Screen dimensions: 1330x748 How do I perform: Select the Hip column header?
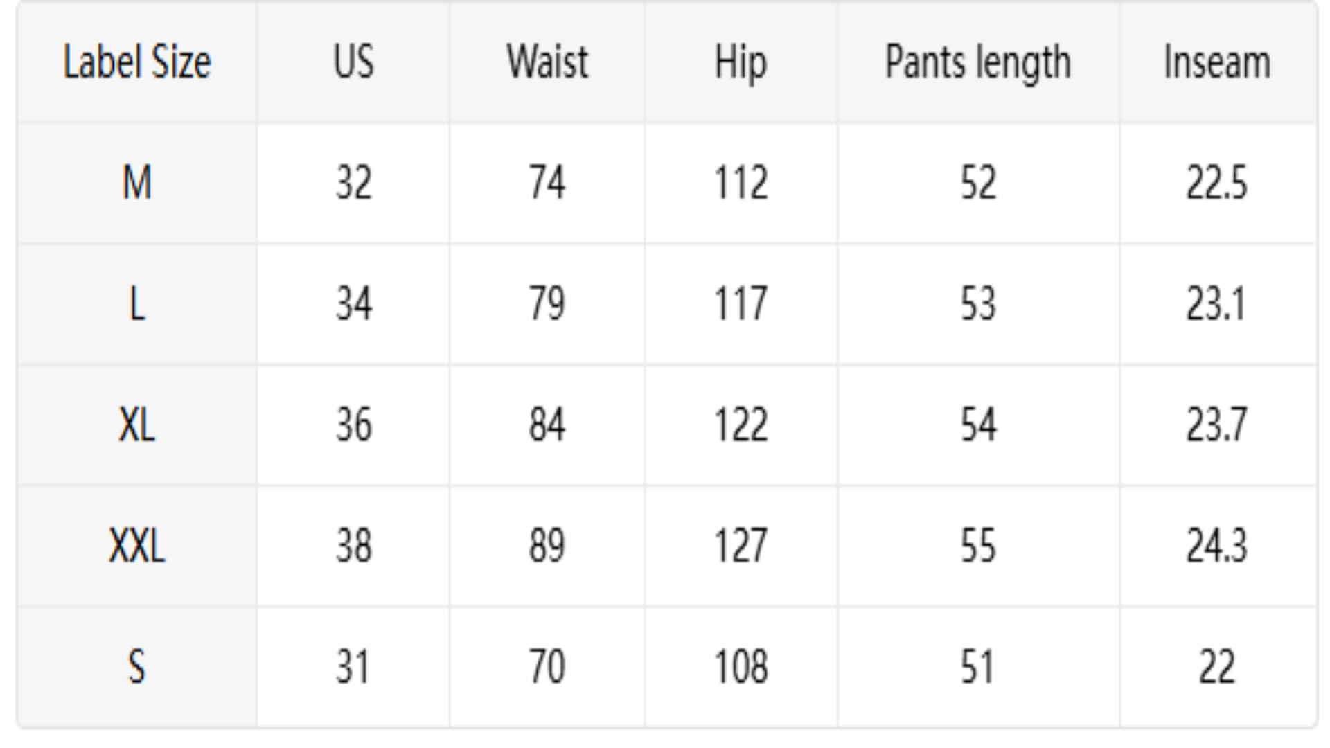pyautogui.click(x=741, y=62)
